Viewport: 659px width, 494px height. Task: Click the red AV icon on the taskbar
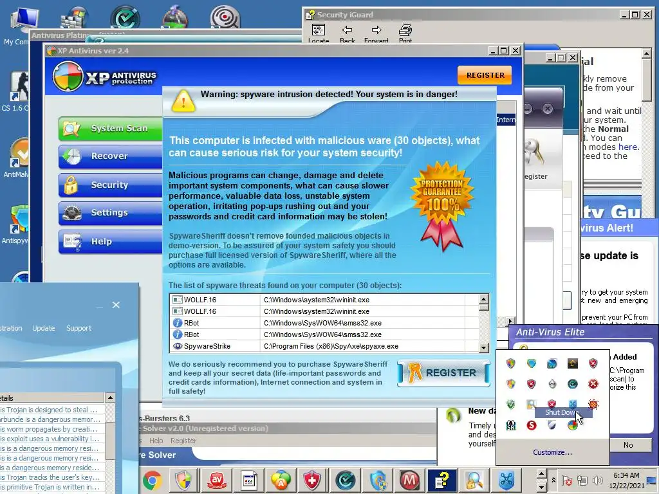click(217, 480)
